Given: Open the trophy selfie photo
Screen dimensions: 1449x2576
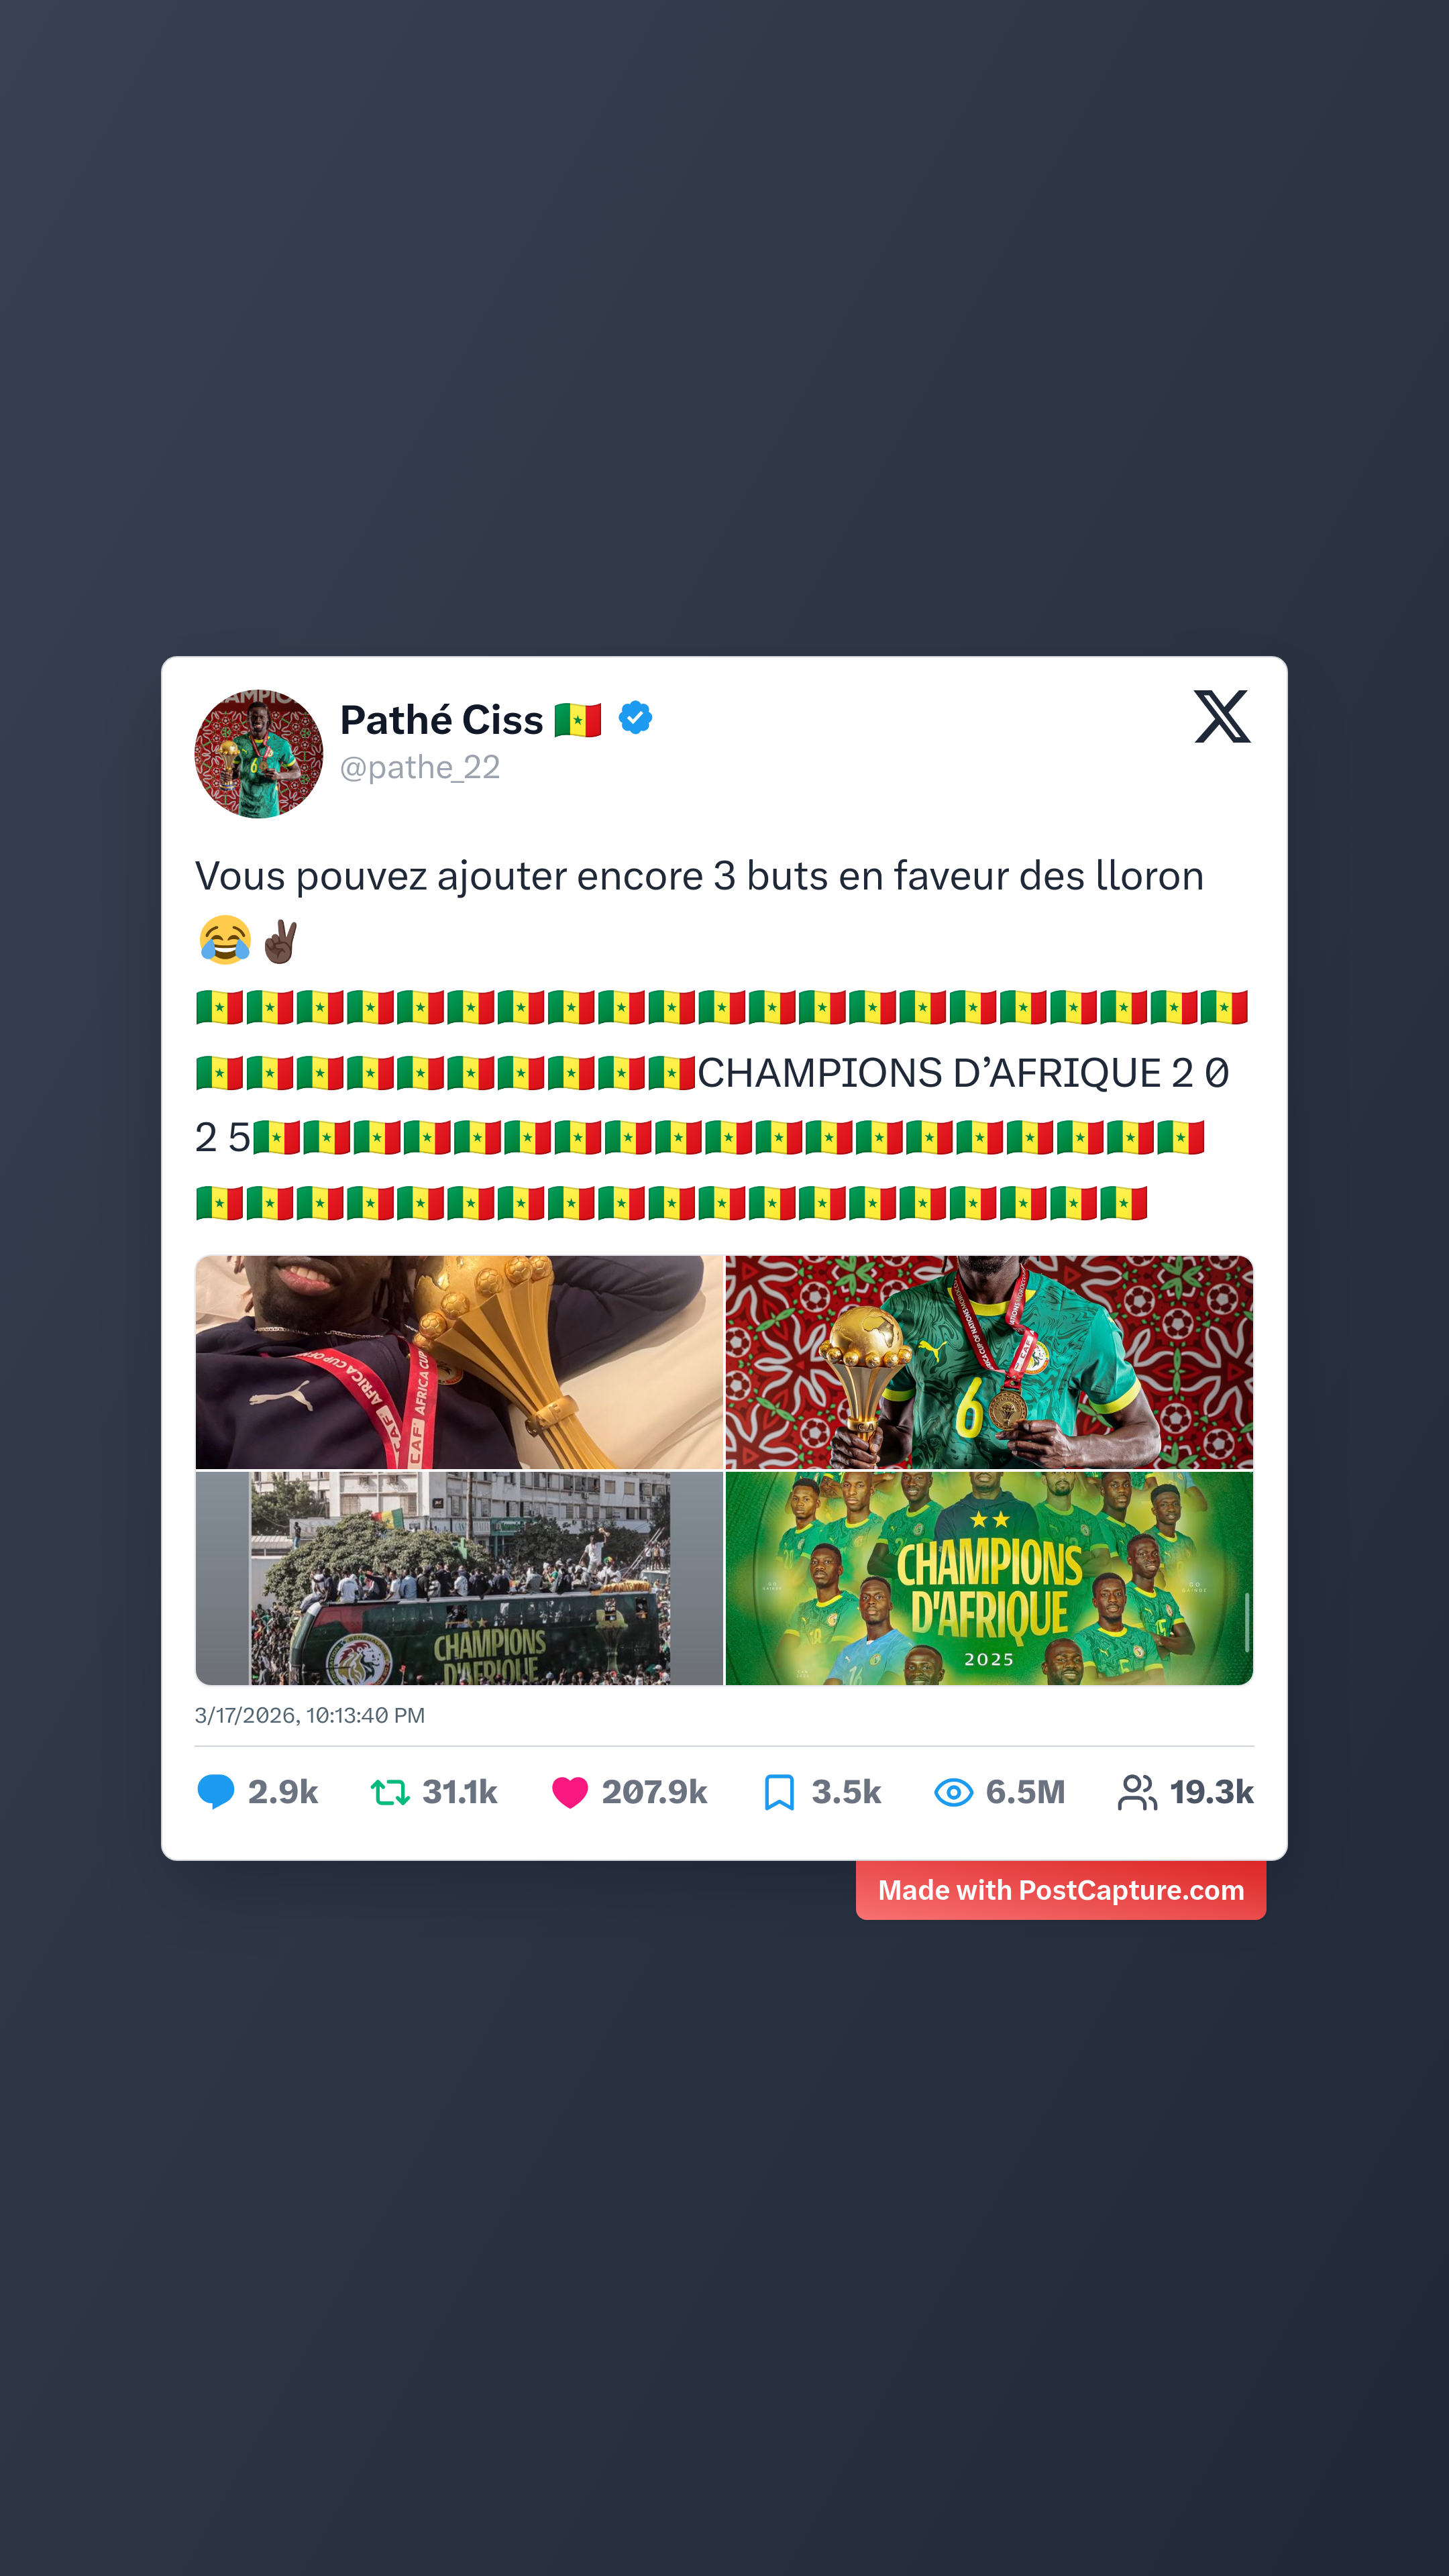Looking at the screenshot, I should (459, 1362).
